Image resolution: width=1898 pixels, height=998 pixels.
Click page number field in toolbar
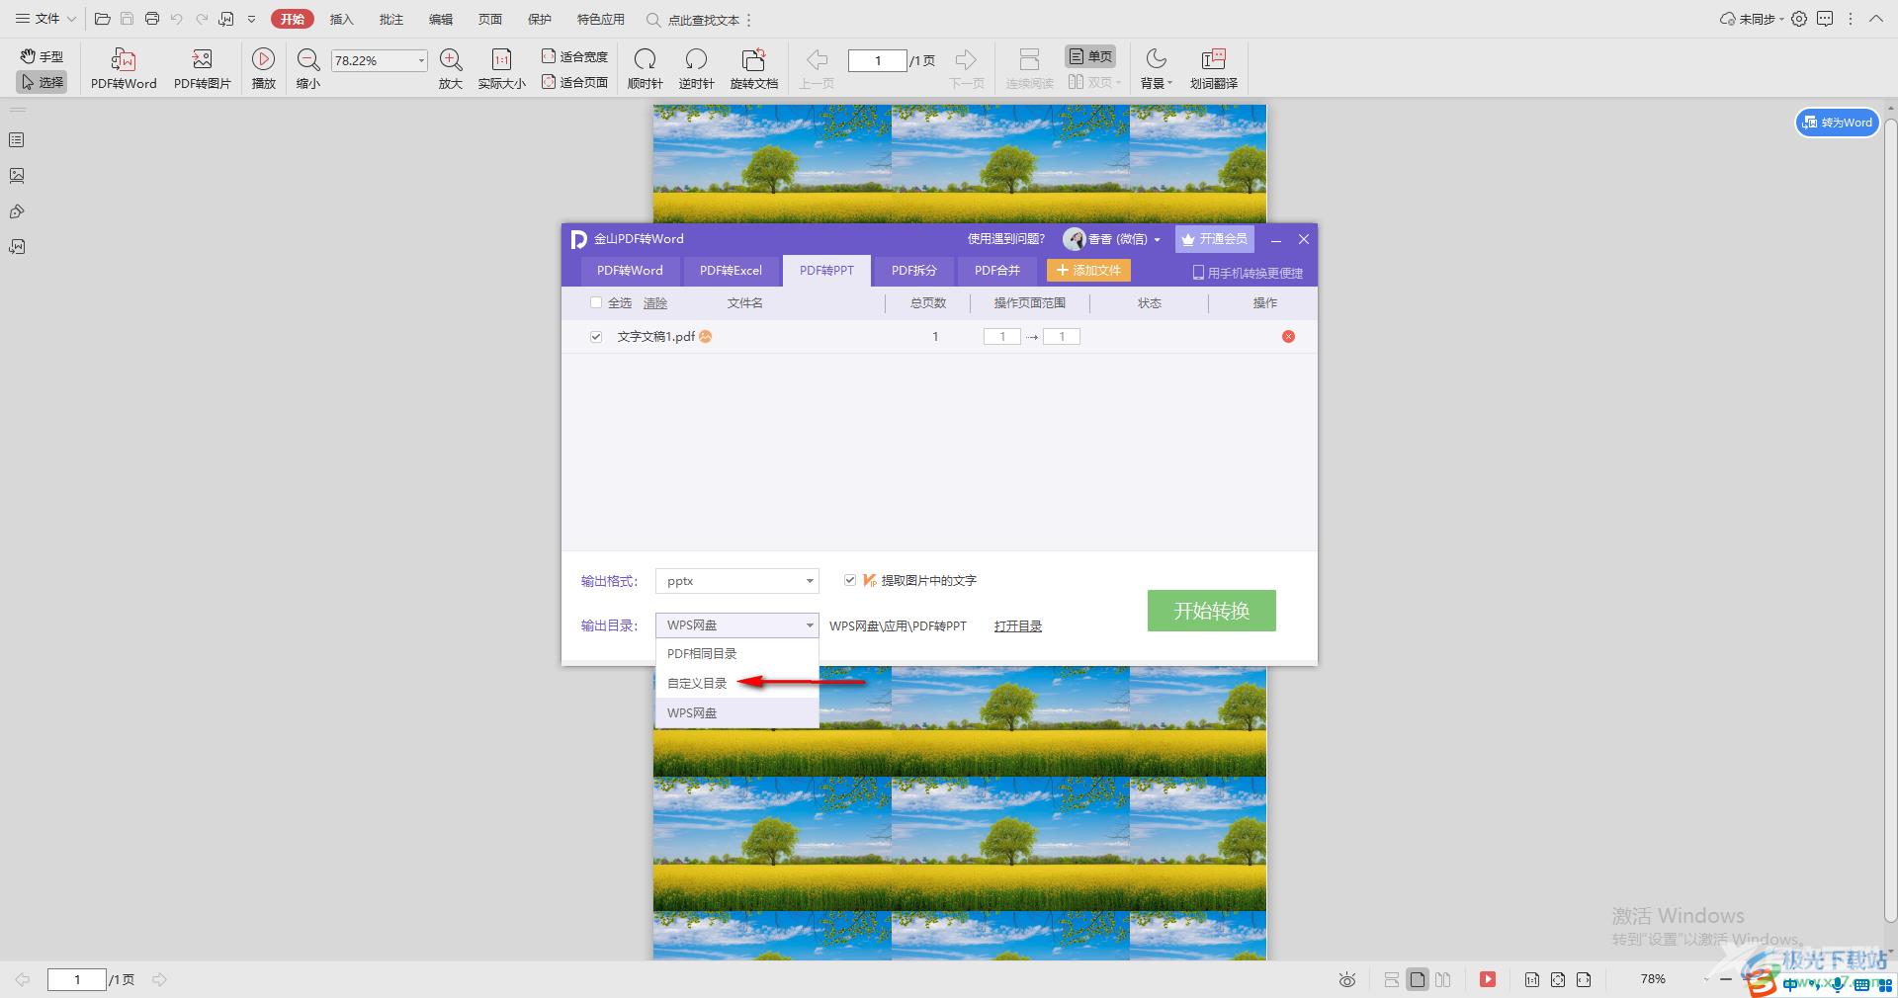coord(878,60)
